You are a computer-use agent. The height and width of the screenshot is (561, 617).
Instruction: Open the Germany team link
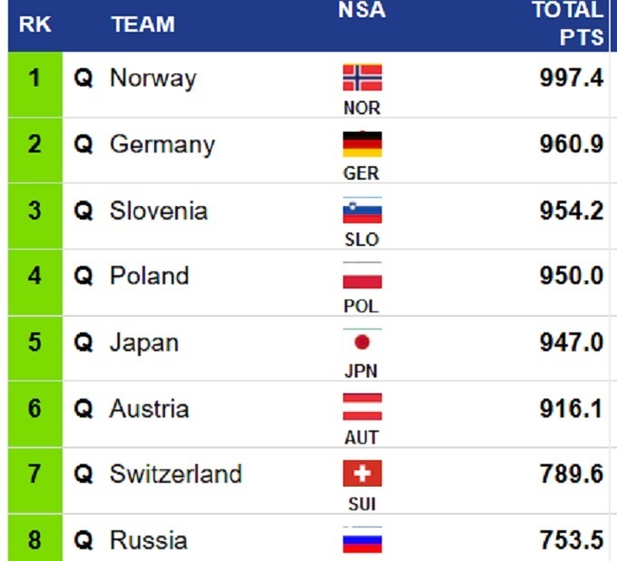point(162,144)
